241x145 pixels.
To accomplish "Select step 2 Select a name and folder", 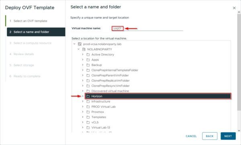I will click(36, 32).
